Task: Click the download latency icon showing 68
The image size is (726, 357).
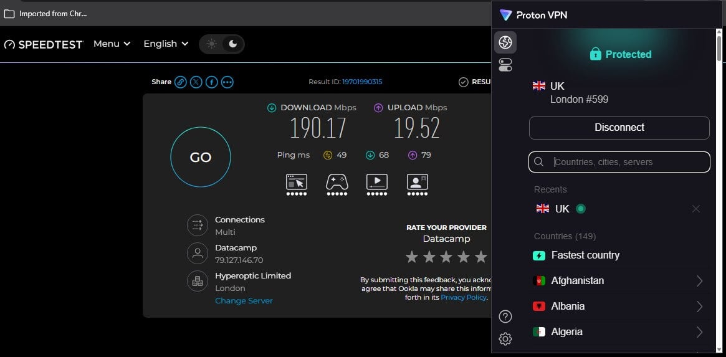Action: (370, 155)
